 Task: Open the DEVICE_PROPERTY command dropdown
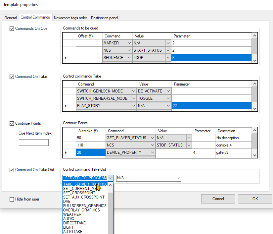[x=153, y=152]
